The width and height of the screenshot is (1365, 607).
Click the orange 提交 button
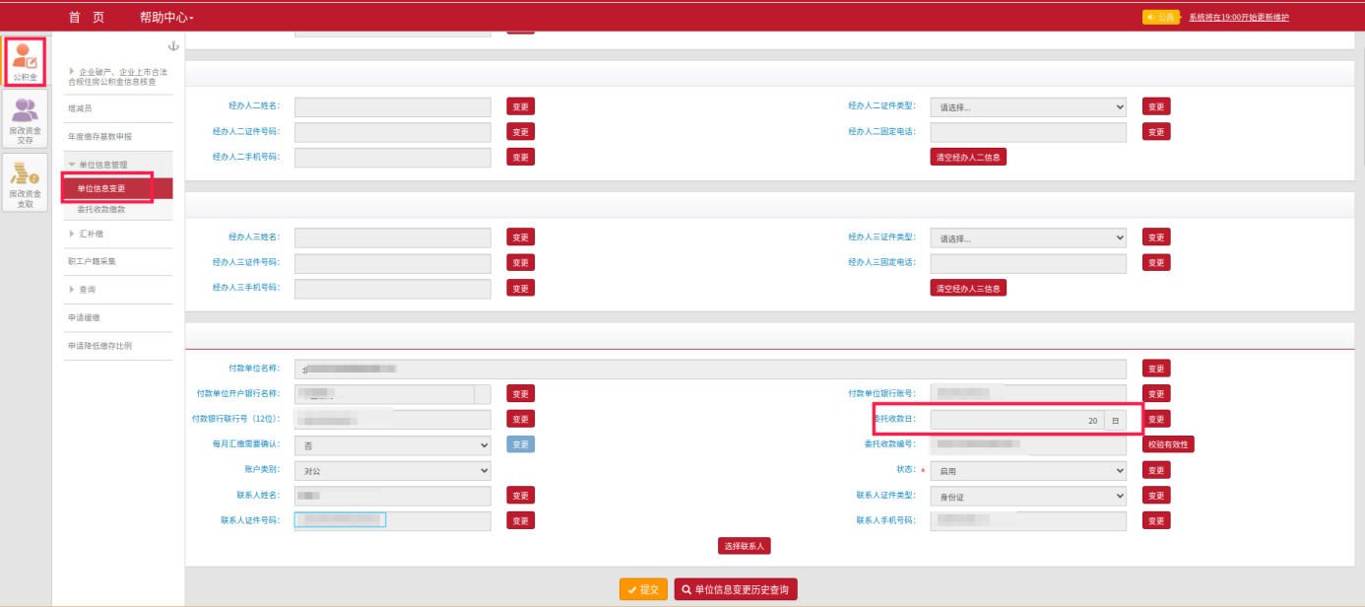pyautogui.click(x=644, y=589)
